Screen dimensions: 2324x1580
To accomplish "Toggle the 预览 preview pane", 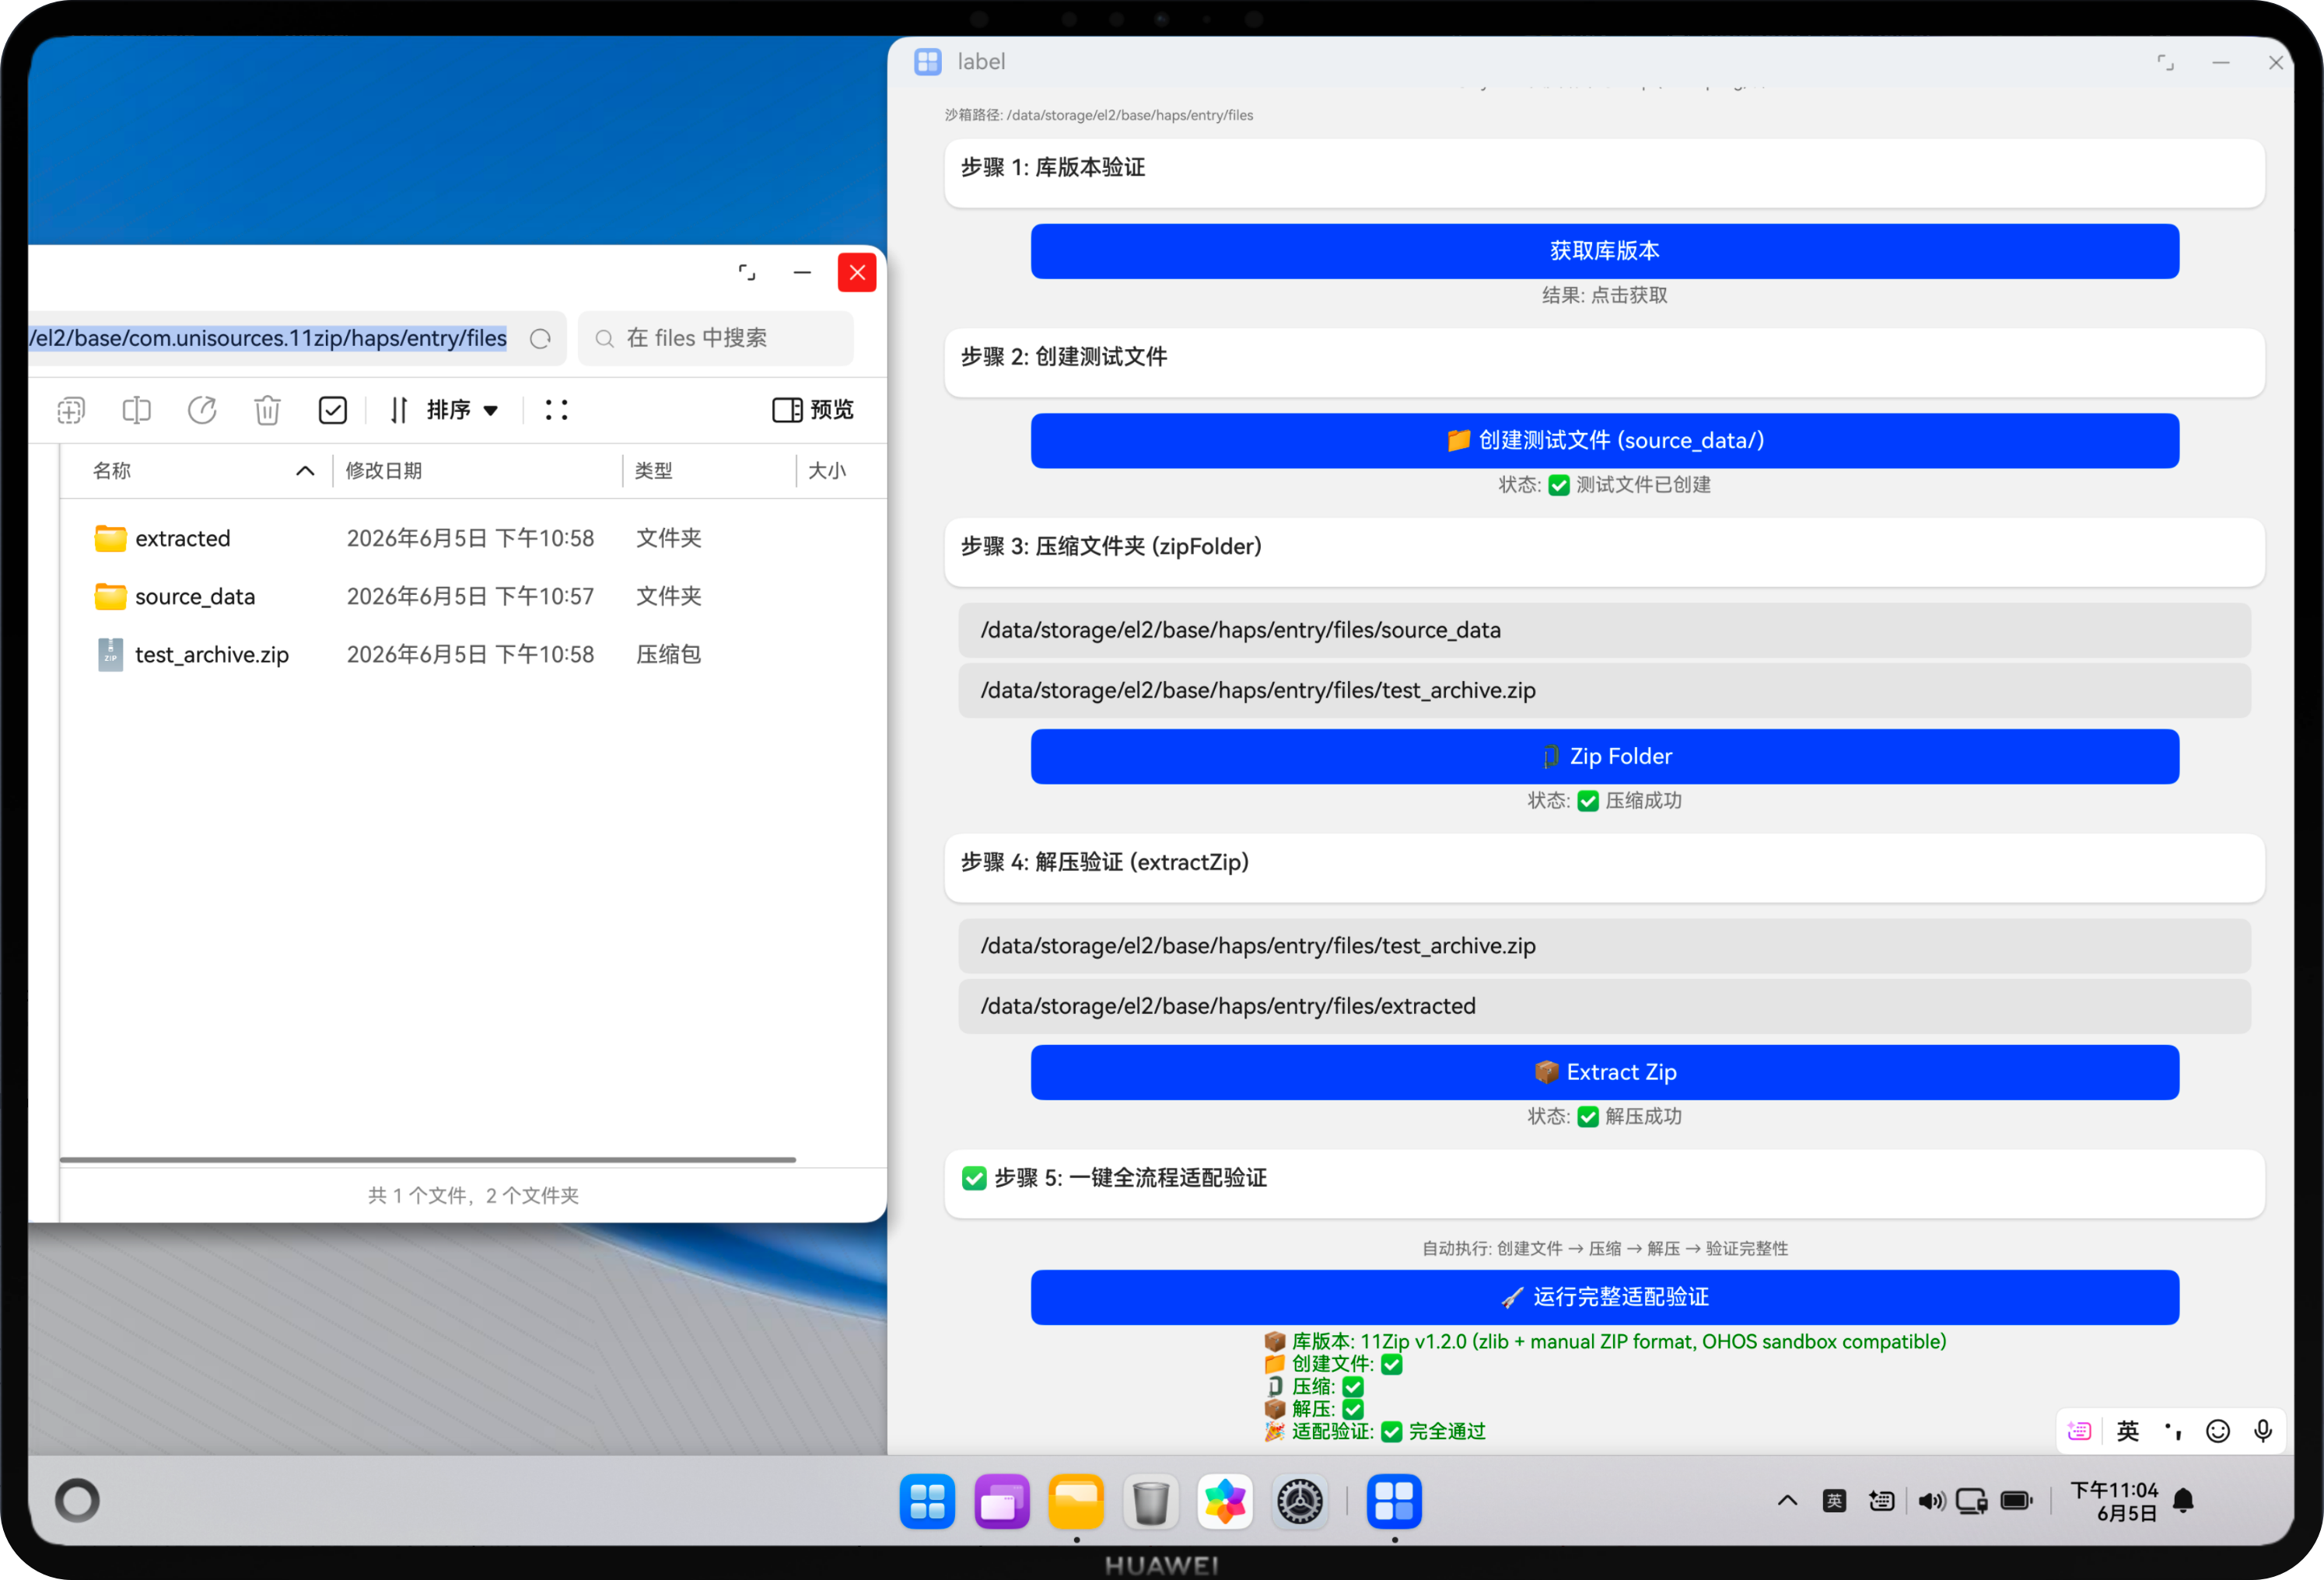I will click(x=813, y=410).
